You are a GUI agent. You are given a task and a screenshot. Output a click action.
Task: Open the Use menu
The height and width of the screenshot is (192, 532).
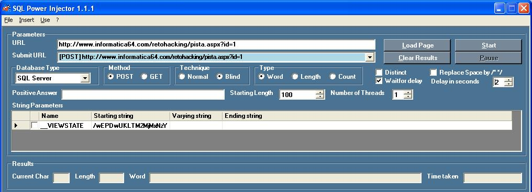pyautogui.click(x=45, y=20)
